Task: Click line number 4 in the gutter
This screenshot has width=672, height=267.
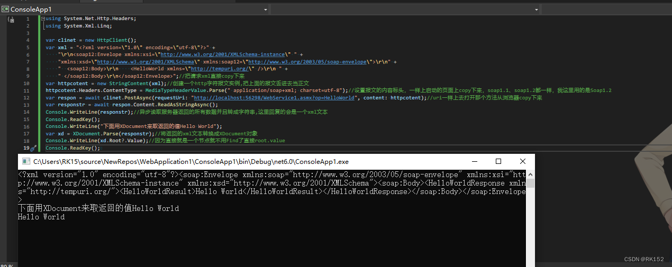Action: (28, 40)
